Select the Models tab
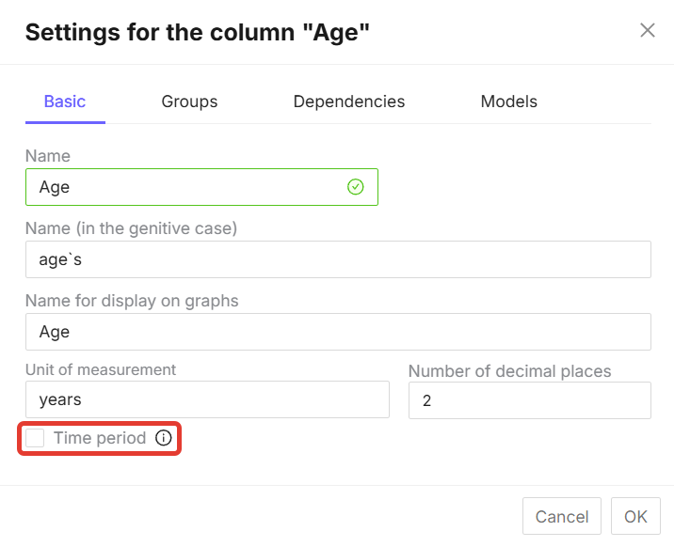The width and height of the screenshot is (674, 547). tap(509, 102)
